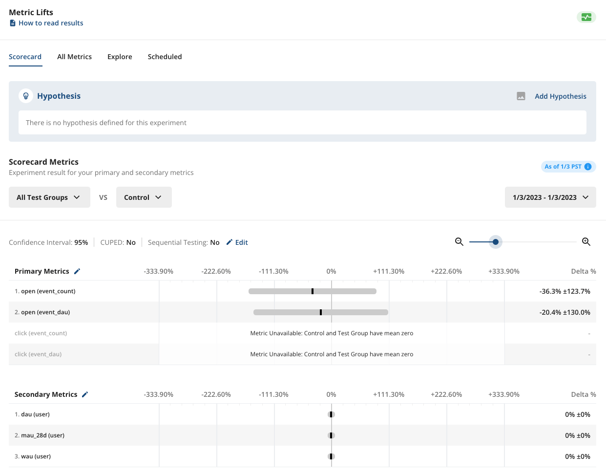Open the How to read results link

tap(50, 22)
